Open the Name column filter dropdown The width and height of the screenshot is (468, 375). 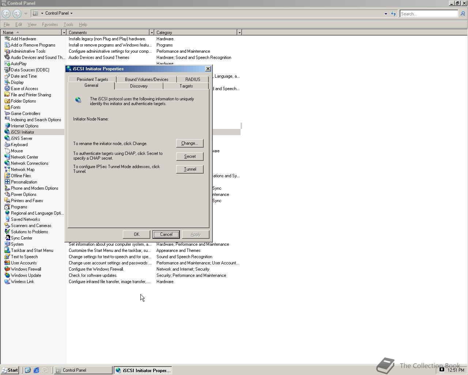(x=64, y=33)
